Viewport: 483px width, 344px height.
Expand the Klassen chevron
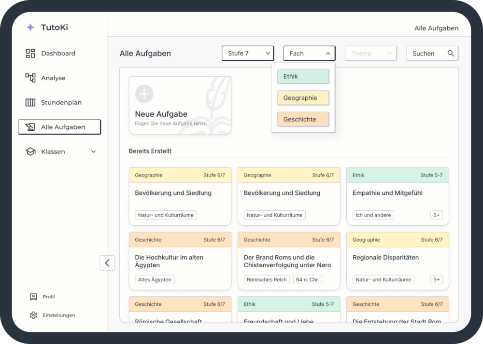click(94, 152)
